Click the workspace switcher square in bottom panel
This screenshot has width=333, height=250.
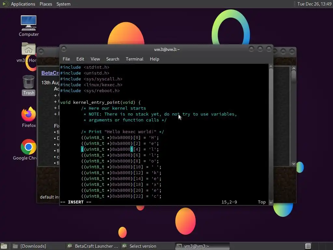click(x=308, y=246)
